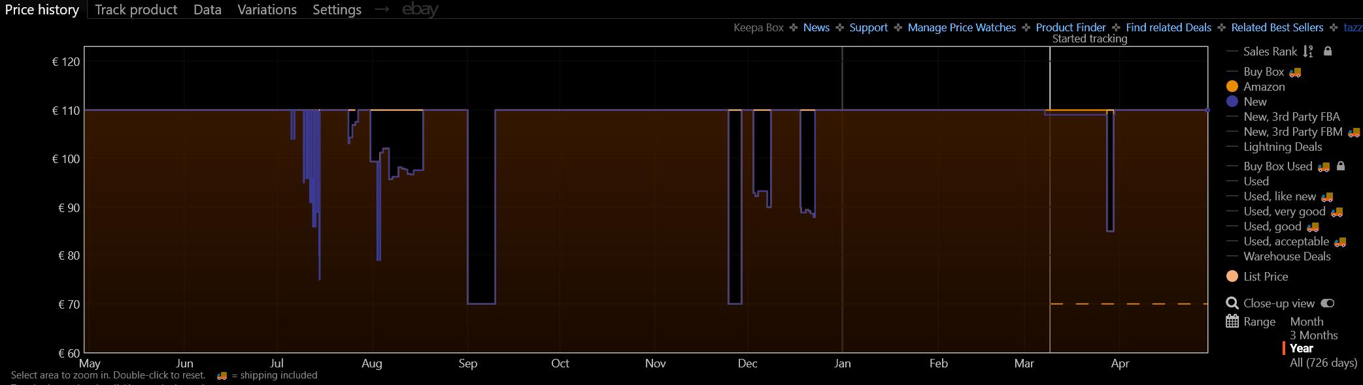Open the Manage Price Watches link
This screenshot has height=385, width=1363.
click(962, 27)
